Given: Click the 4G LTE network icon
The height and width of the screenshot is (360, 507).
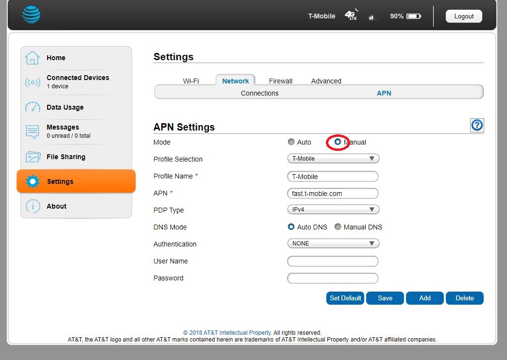Looking at the screenshot, I should click(352, 15).
